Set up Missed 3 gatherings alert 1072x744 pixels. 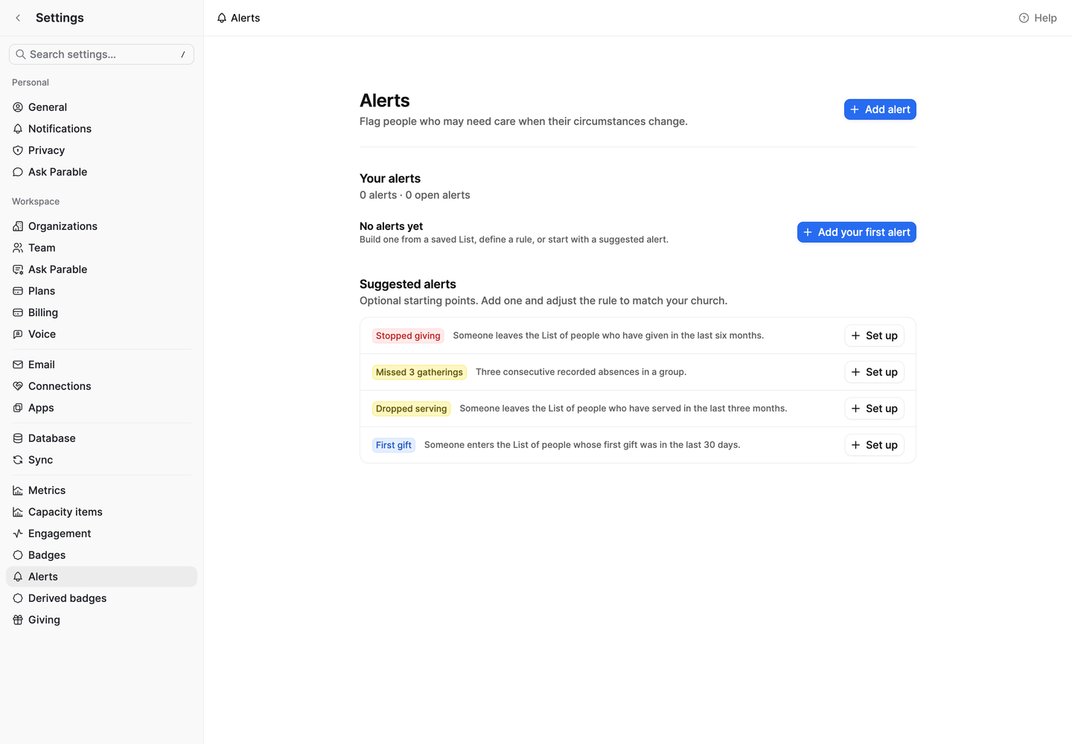pyautogui.click(x=875, y=372)
